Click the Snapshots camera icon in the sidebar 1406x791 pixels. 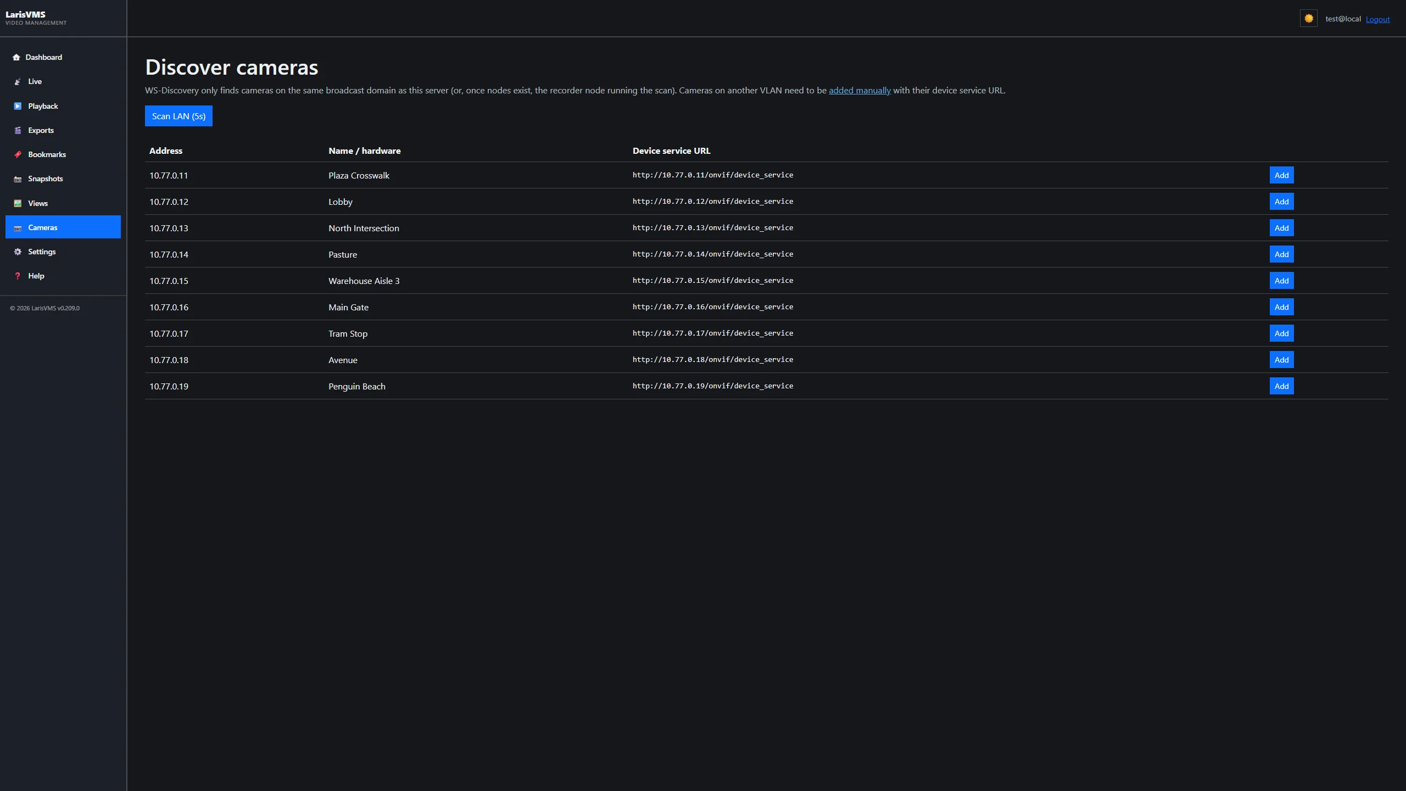click(18, 179)
